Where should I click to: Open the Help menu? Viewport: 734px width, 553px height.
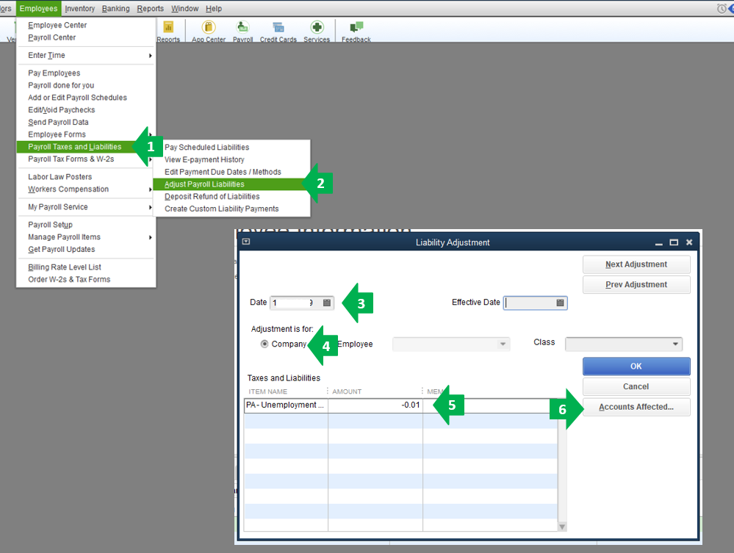coord(214,8)
